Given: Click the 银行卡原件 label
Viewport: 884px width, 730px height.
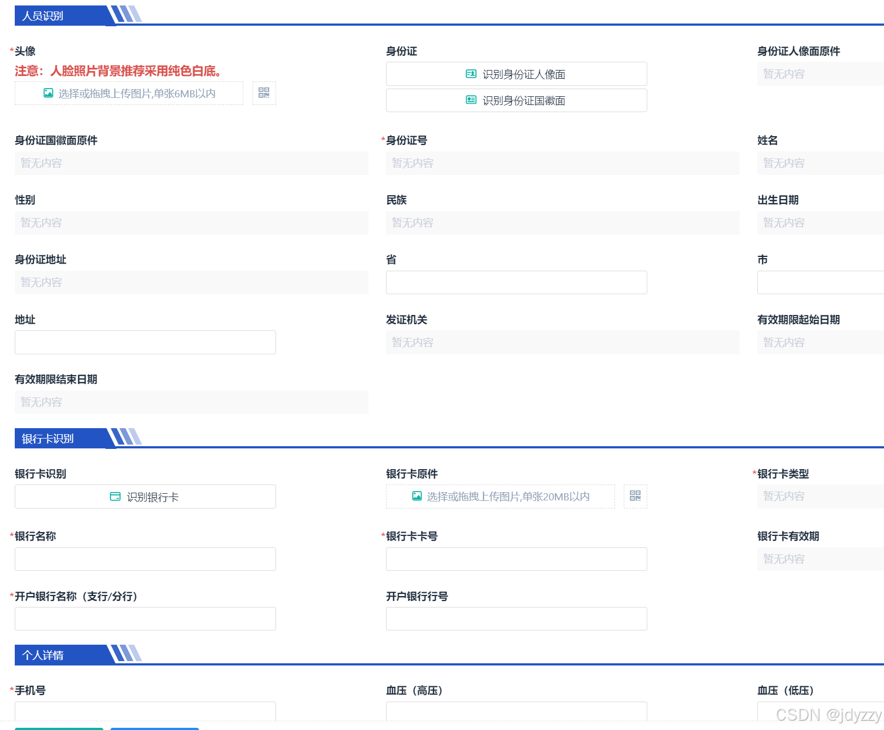Looking at the screenshot, I should [412, 474].
